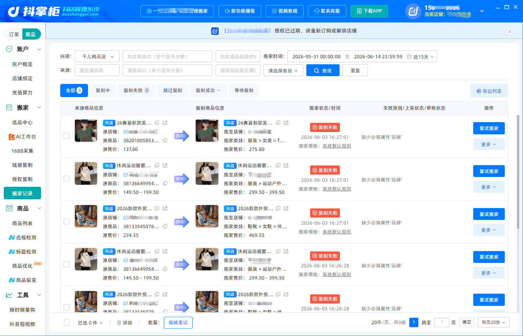The height and width of the screenshot is (336, 523).
Task: Click the 导出列表 export button
Action: point(489,91)
